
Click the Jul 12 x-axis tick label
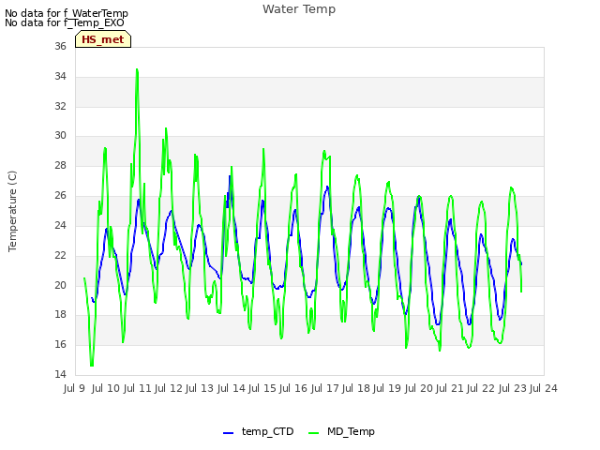(169, 388)
